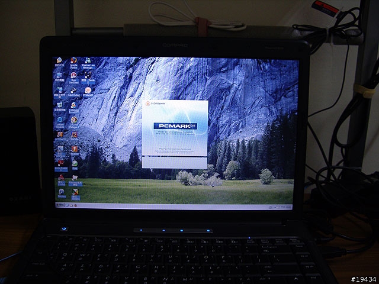Open the PCMark05 desktop shortcut
Screen dimensions: 379x284
point(88,91)
